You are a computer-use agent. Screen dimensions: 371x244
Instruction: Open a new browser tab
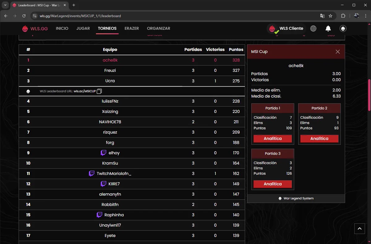(74, 5)
